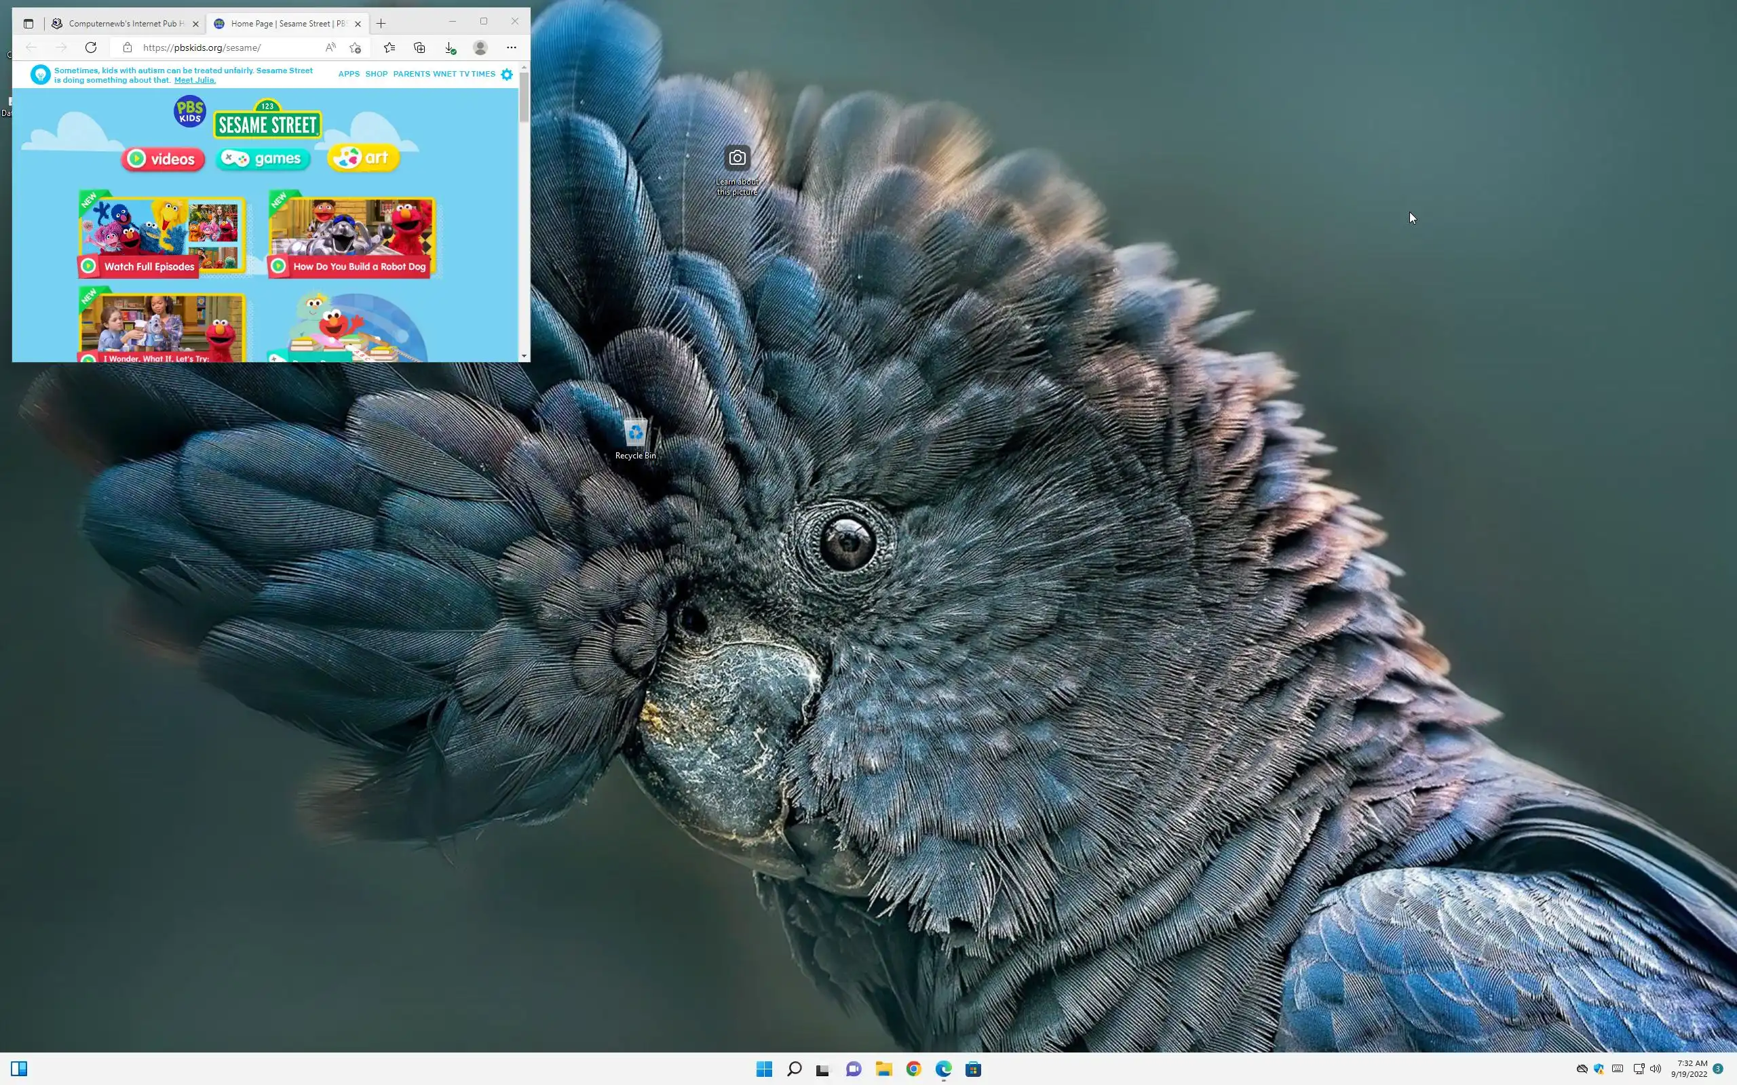Open Edge Favorites list icon

(x=389, y=47)
